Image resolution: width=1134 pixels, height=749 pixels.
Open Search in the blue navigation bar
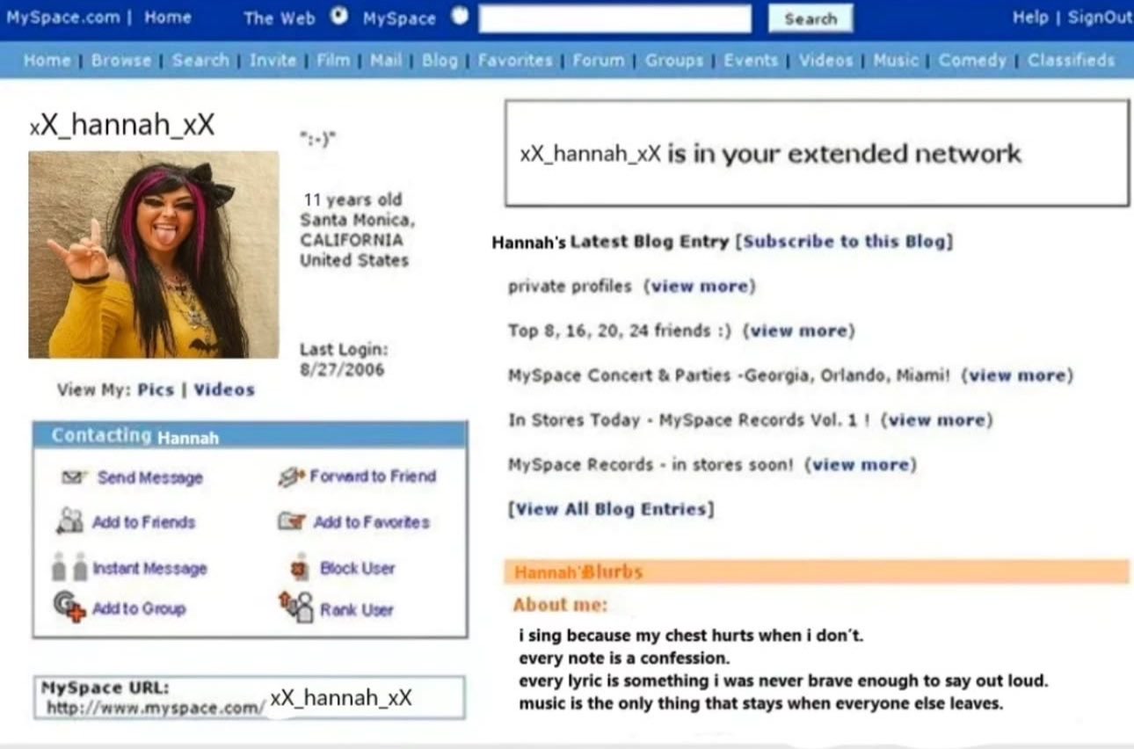click(200, 60)
